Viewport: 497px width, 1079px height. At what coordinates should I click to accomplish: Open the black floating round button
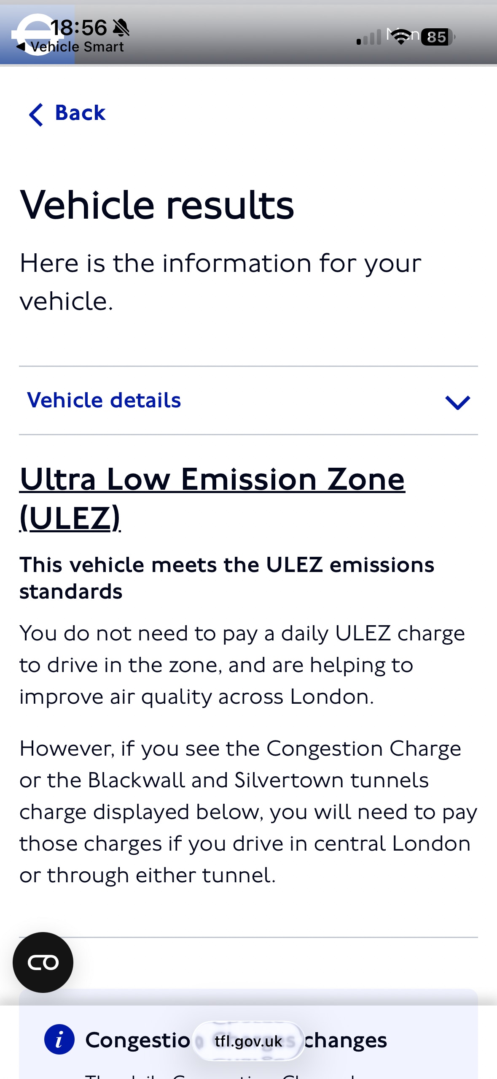point(43,962)
